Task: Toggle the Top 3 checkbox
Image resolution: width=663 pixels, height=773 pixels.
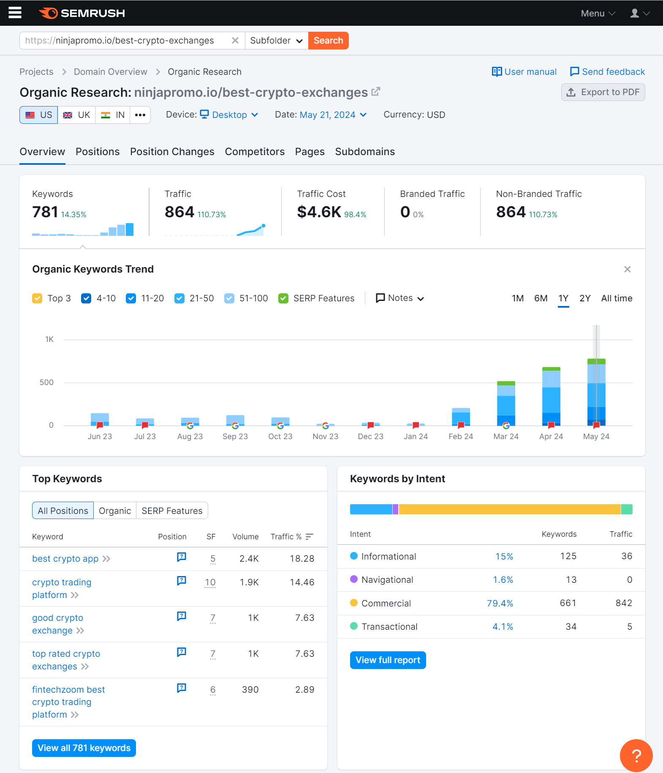Action: [37, 298]
